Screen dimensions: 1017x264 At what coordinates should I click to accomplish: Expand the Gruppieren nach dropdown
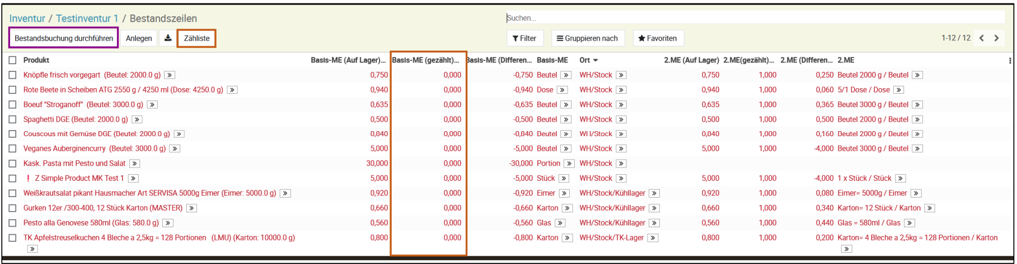588,38
